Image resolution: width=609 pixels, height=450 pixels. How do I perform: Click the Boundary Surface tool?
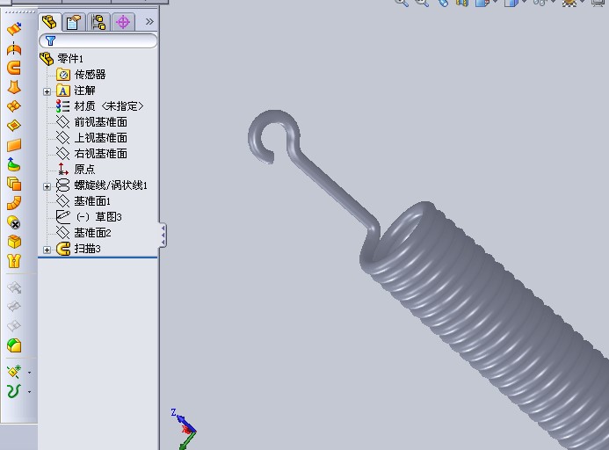[x=14, y=106]
